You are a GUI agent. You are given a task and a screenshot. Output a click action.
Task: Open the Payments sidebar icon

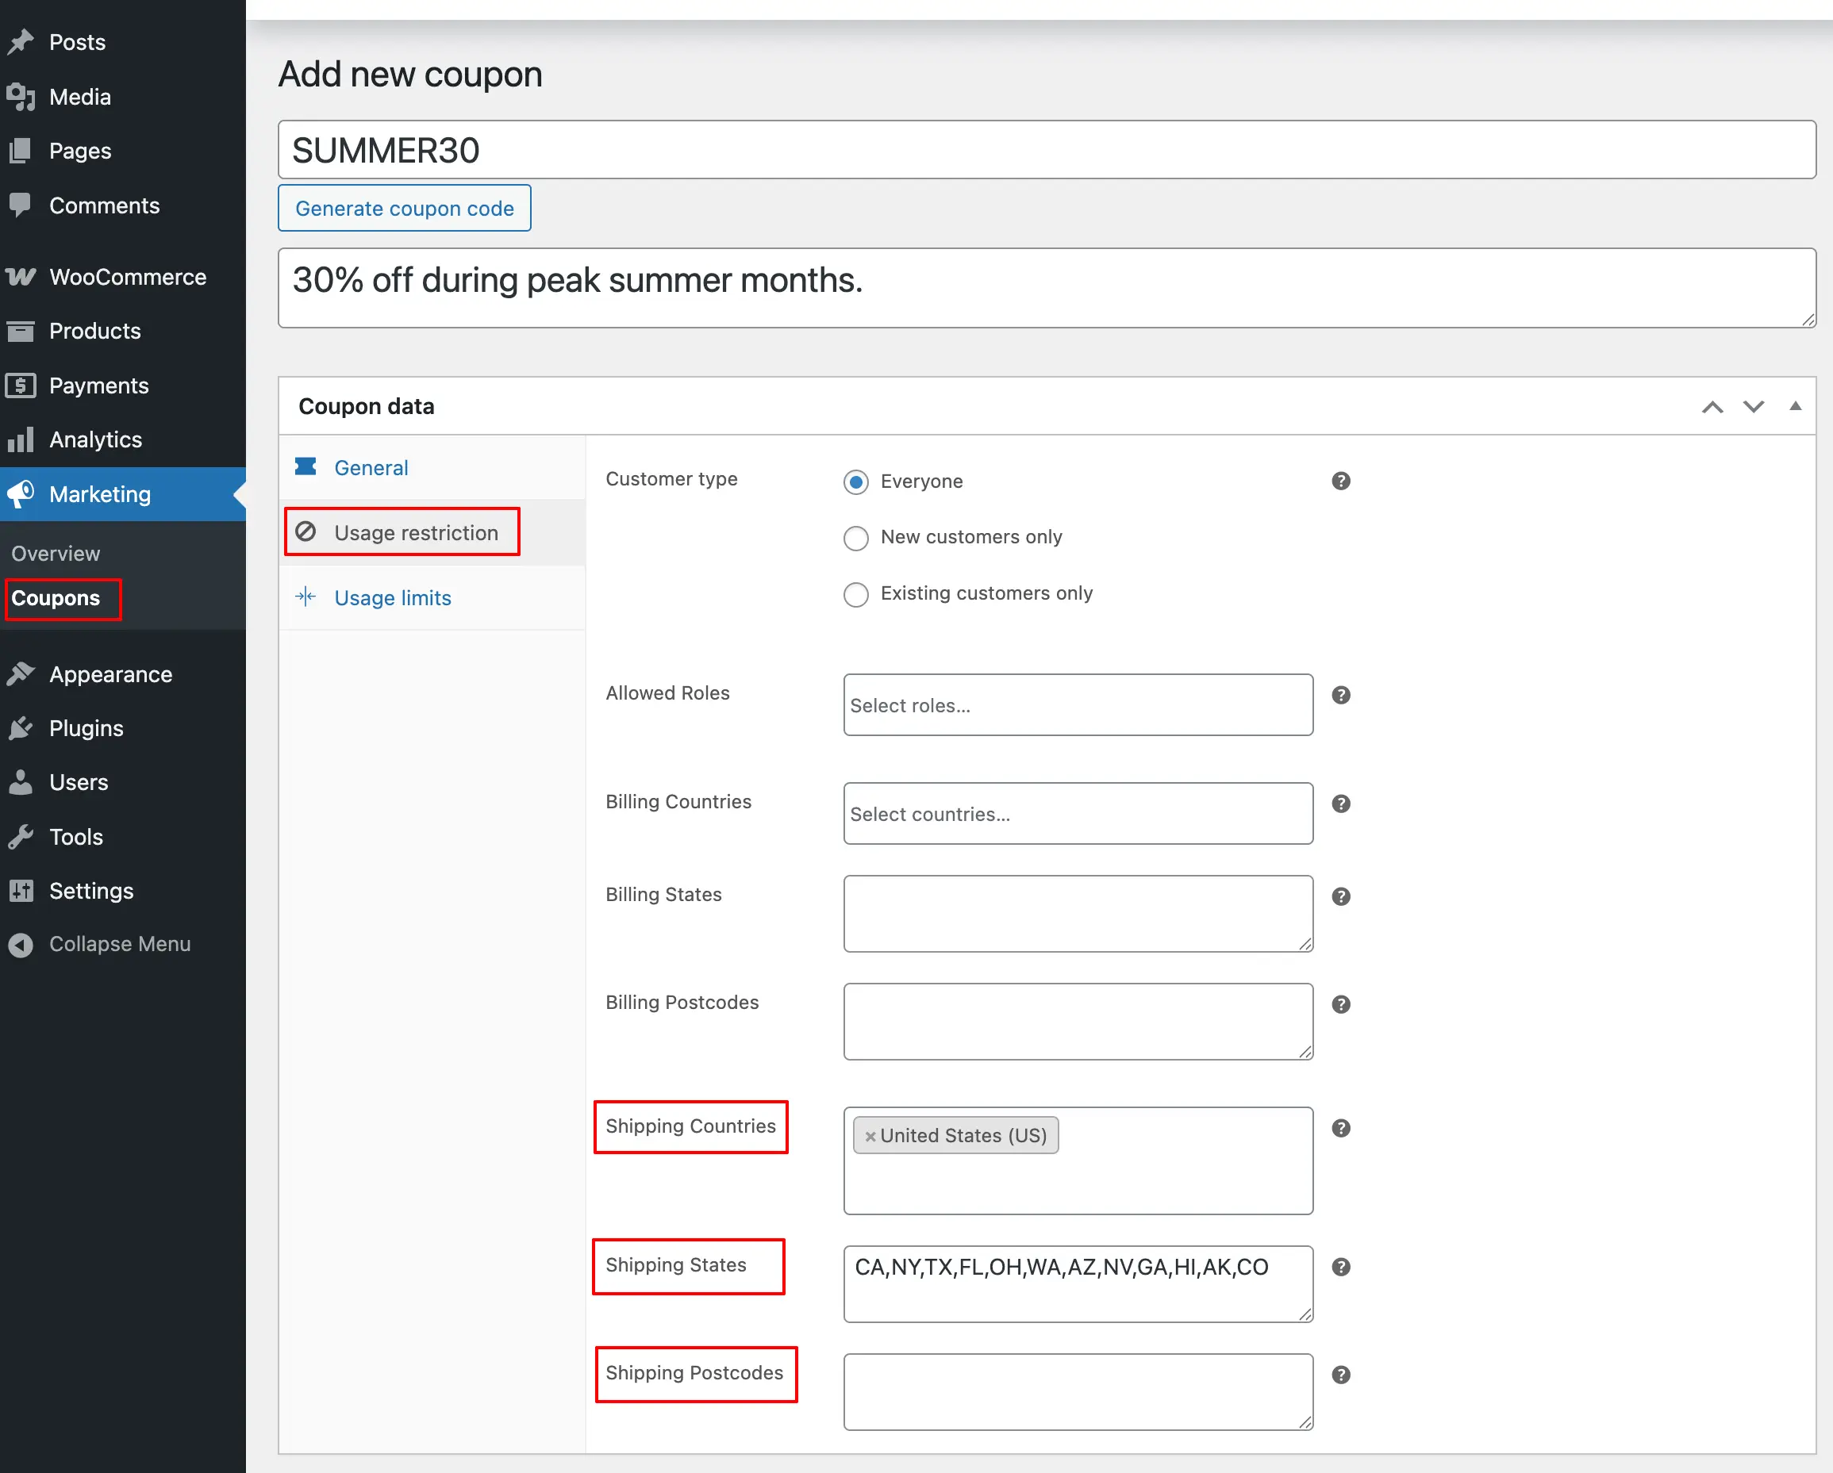[22, 385]
